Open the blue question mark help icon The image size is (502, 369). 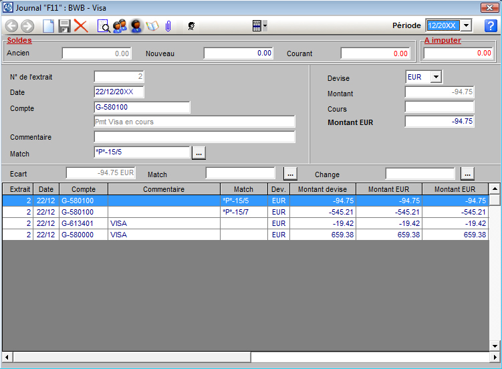pos(490,26)
